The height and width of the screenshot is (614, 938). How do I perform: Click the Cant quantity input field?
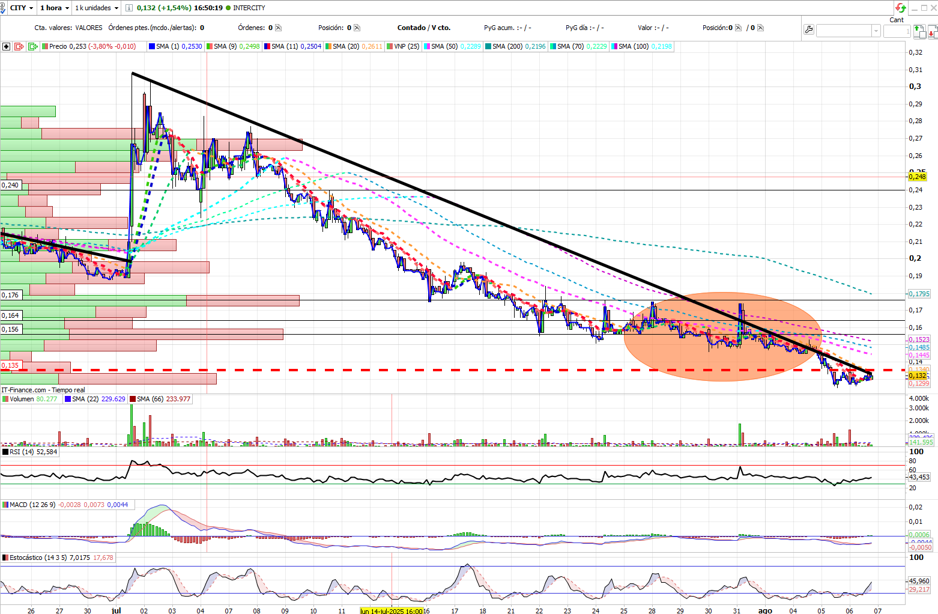(897, 31)
